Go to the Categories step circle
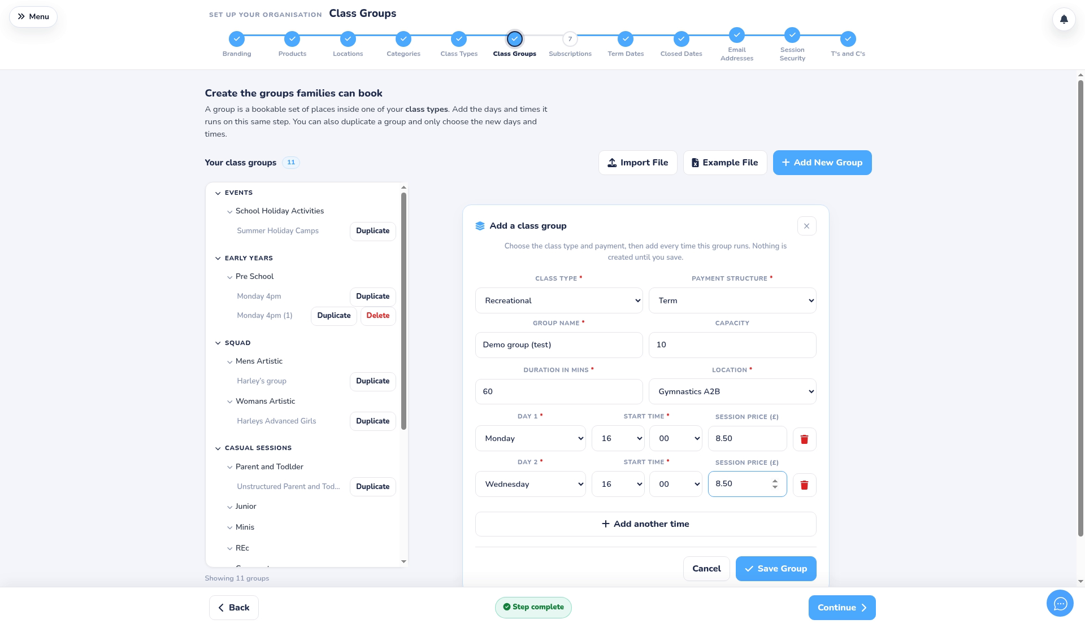 [x=403, y=39]
